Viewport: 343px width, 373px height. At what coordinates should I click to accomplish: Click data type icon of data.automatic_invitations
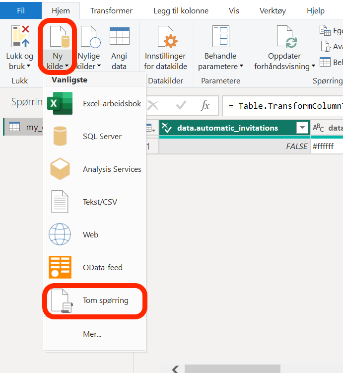[x=166, y=128]
